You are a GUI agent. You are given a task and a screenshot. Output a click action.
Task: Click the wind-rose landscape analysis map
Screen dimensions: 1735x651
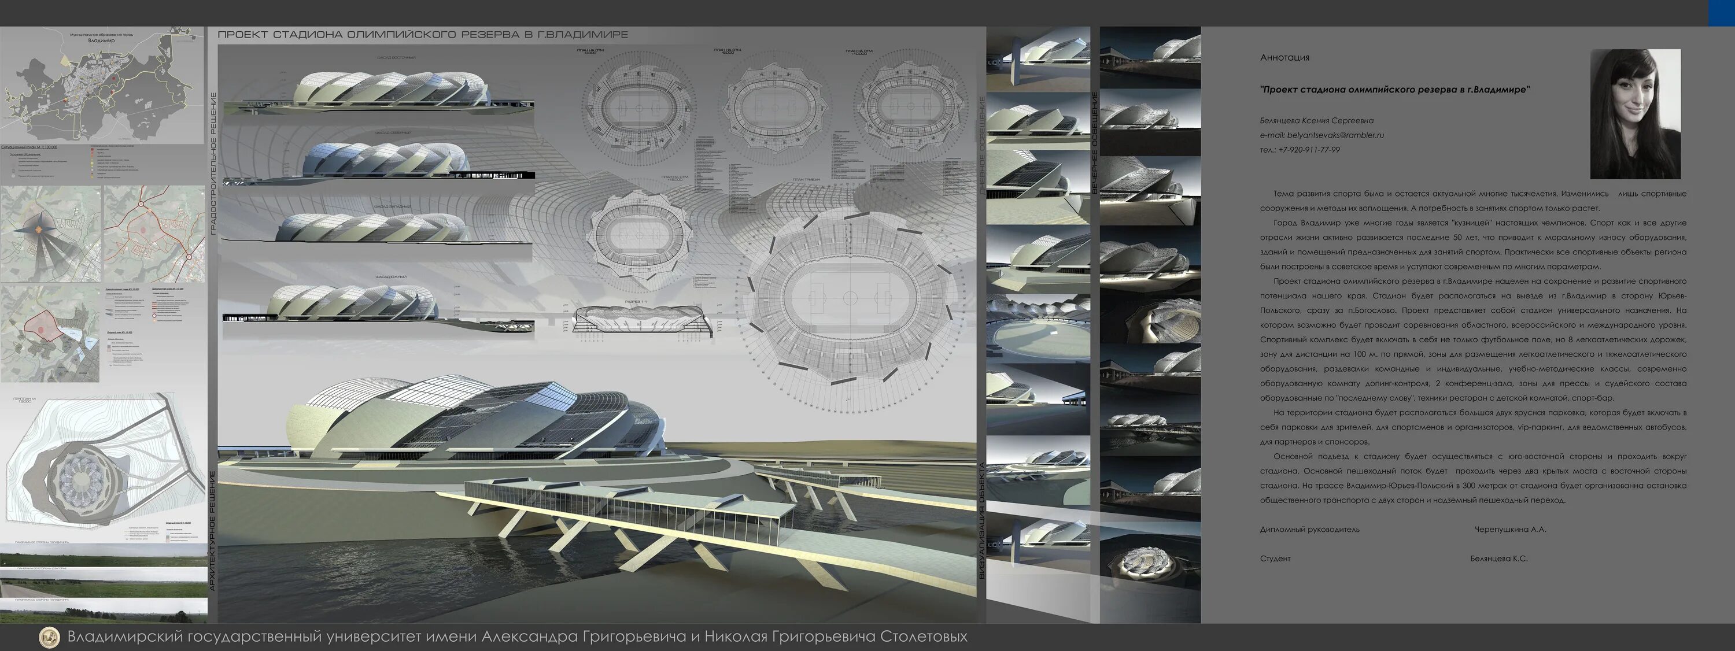click(50, 234)
